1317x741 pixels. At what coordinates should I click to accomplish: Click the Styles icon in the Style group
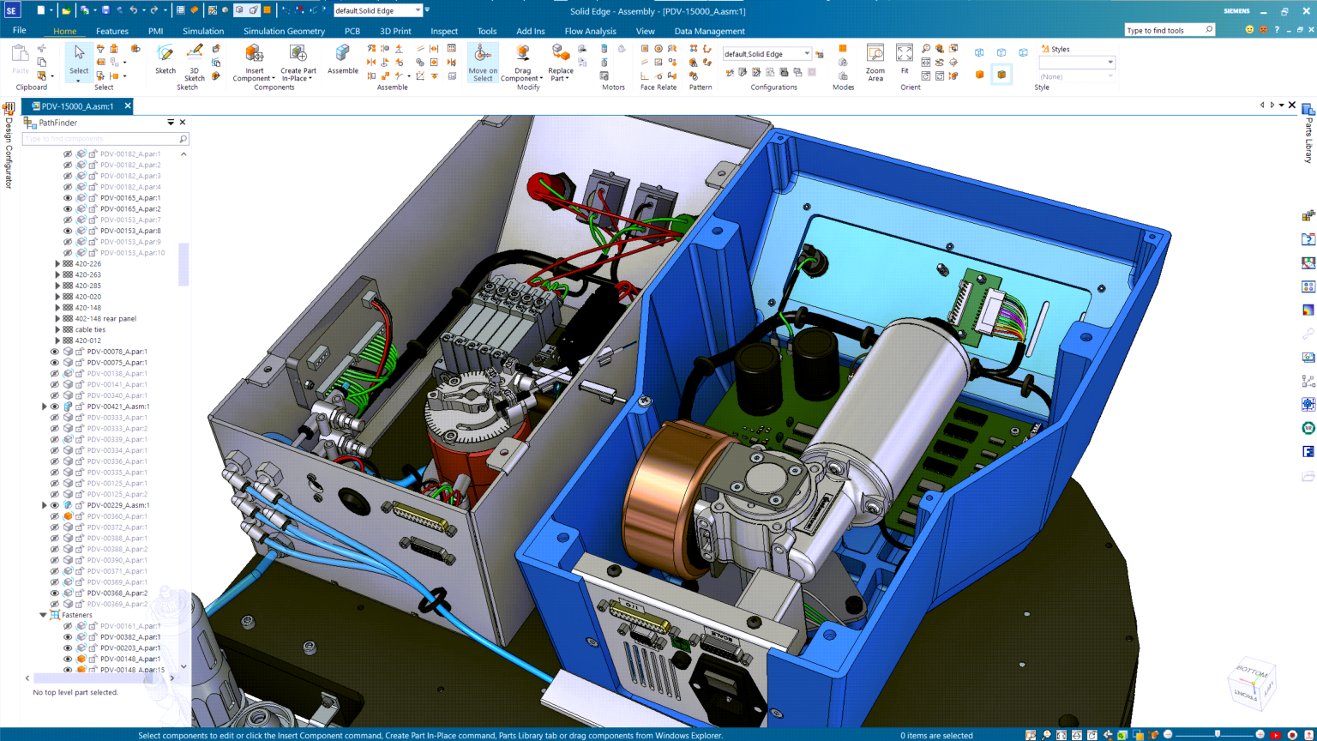click(1045, 49)
